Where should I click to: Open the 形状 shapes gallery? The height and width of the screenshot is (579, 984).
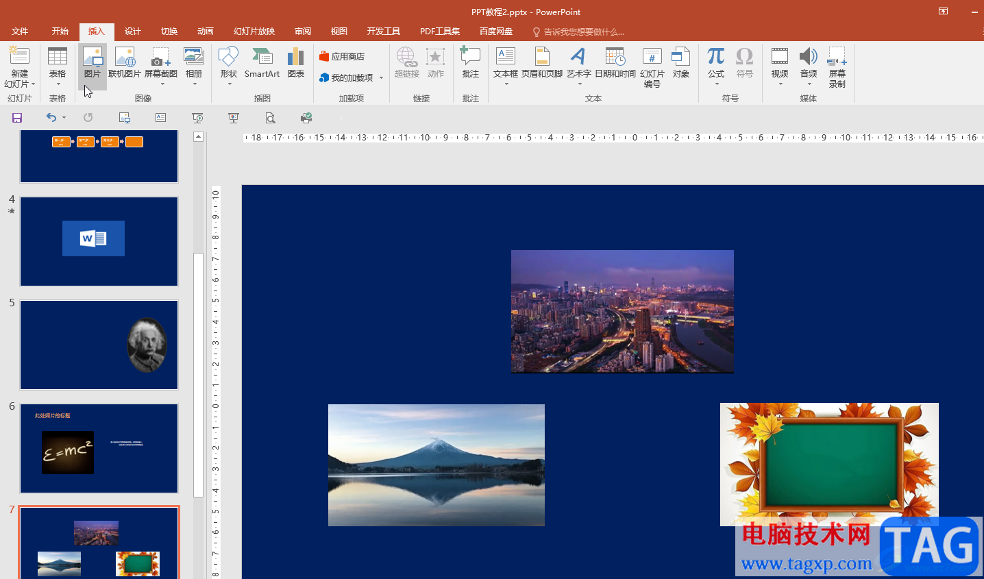pyautogui.click(x=228, y=67)
